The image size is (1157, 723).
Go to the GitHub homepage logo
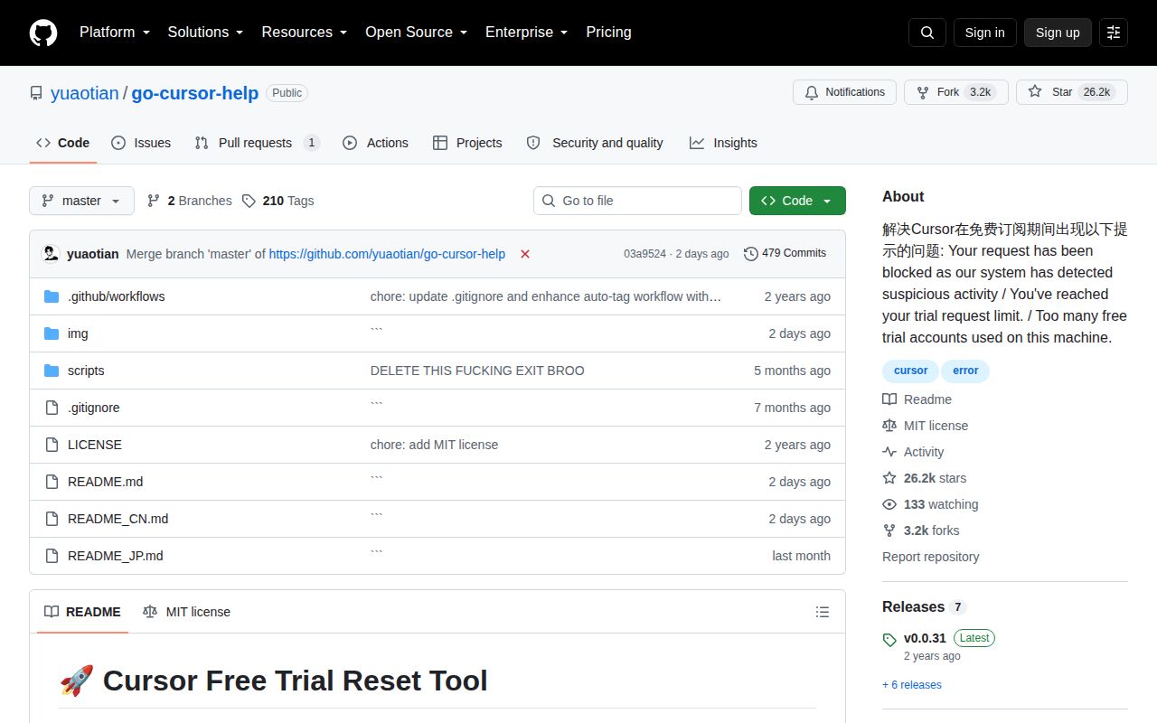click(43, 33)
